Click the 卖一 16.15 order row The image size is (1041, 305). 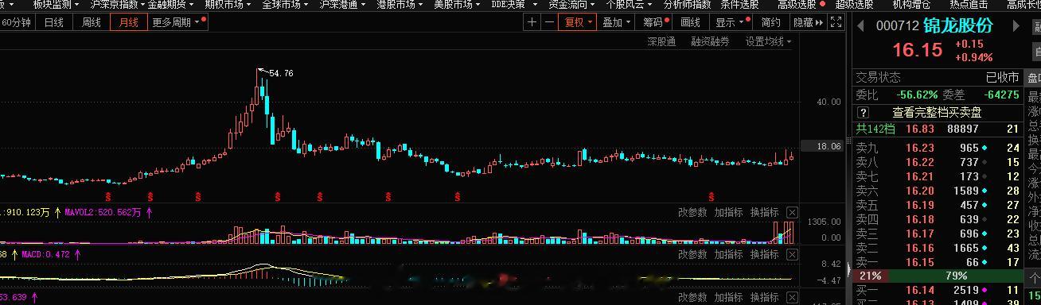pyautogui.click(x=938, y=262)
